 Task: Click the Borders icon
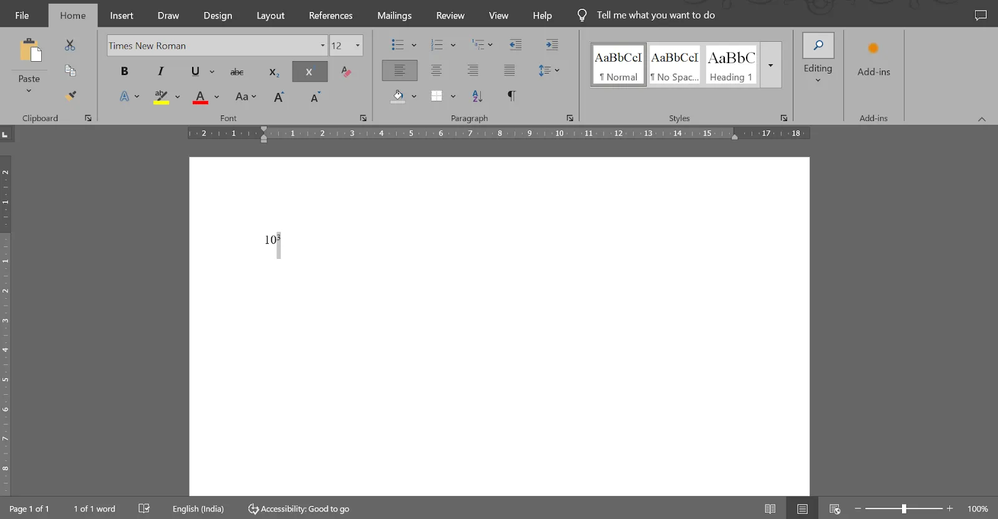click(437, 97)
